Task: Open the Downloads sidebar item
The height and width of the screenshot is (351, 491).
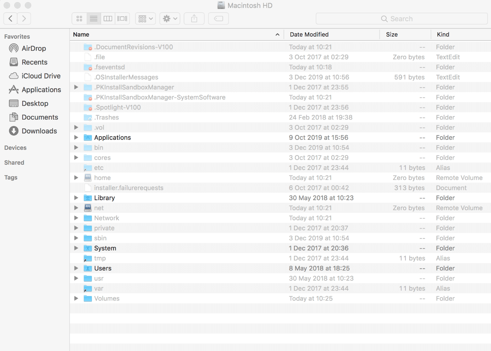Action: coord(39,131)
